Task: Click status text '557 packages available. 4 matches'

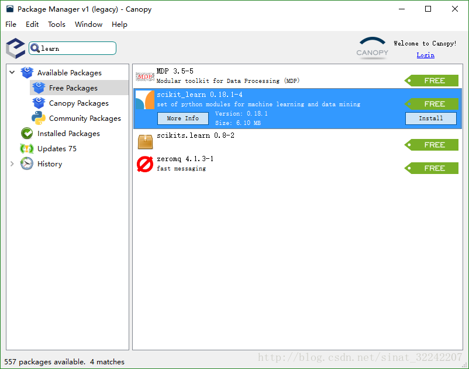Action: (x=64, y=361)
